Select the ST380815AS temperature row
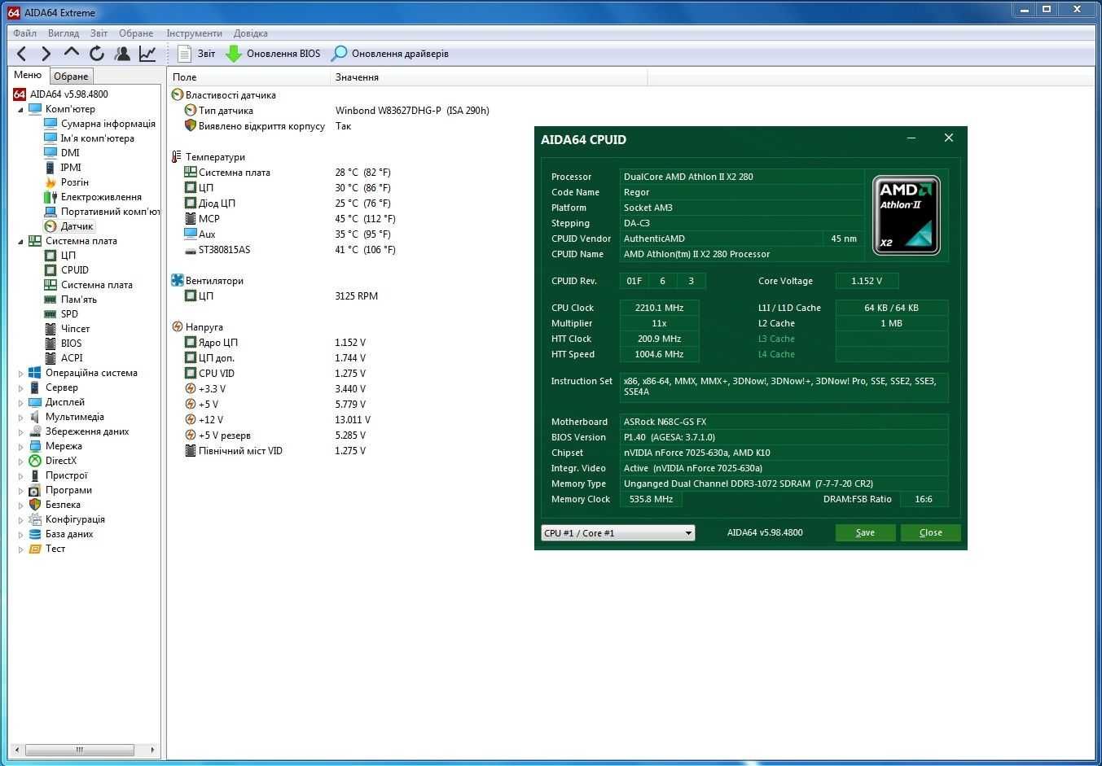Viewport: 1102px width, 766px height. 290,250
